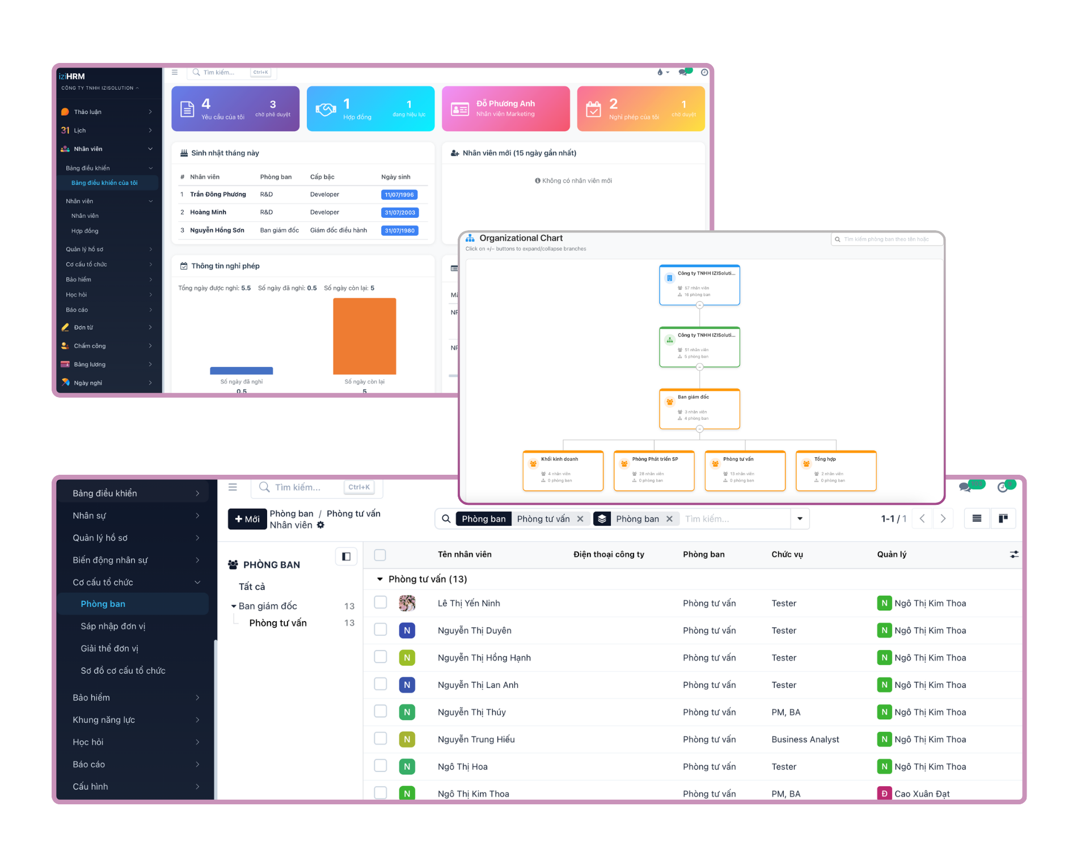Open Giải thể đơn vị menu item

(109, 648)
